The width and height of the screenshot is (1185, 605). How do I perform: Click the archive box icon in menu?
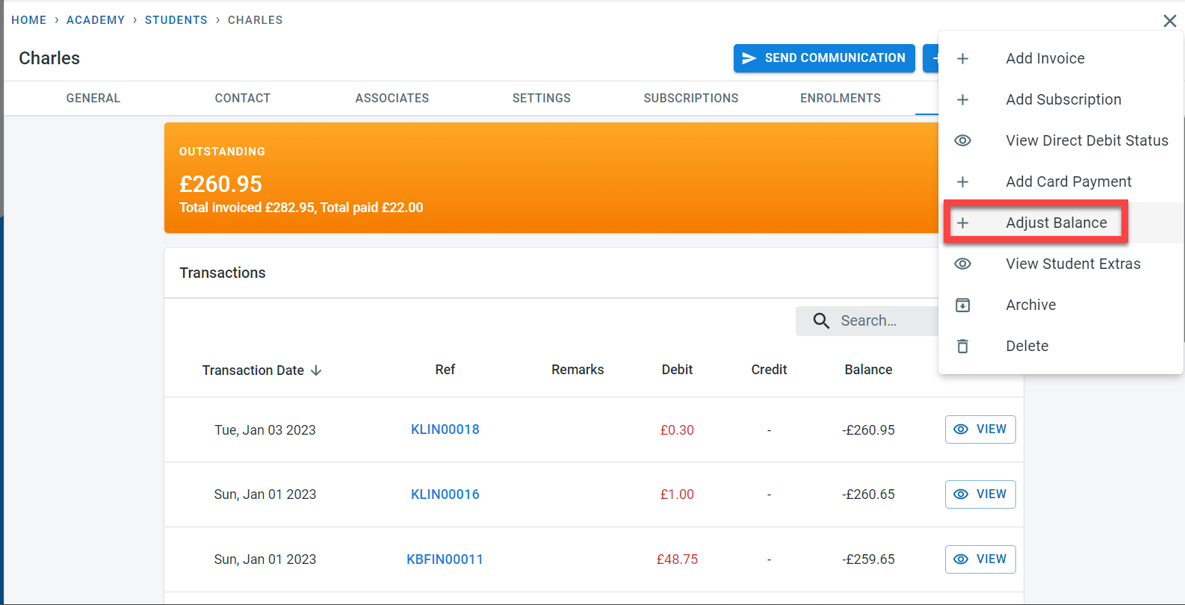pos(962,305)
